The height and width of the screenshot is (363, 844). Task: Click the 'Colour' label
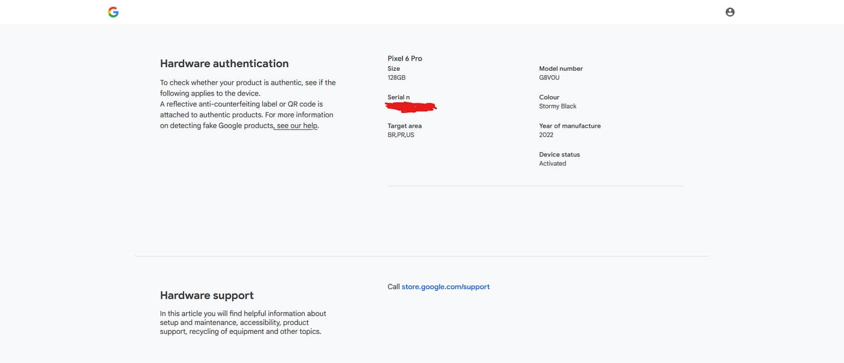click(550, 97)
